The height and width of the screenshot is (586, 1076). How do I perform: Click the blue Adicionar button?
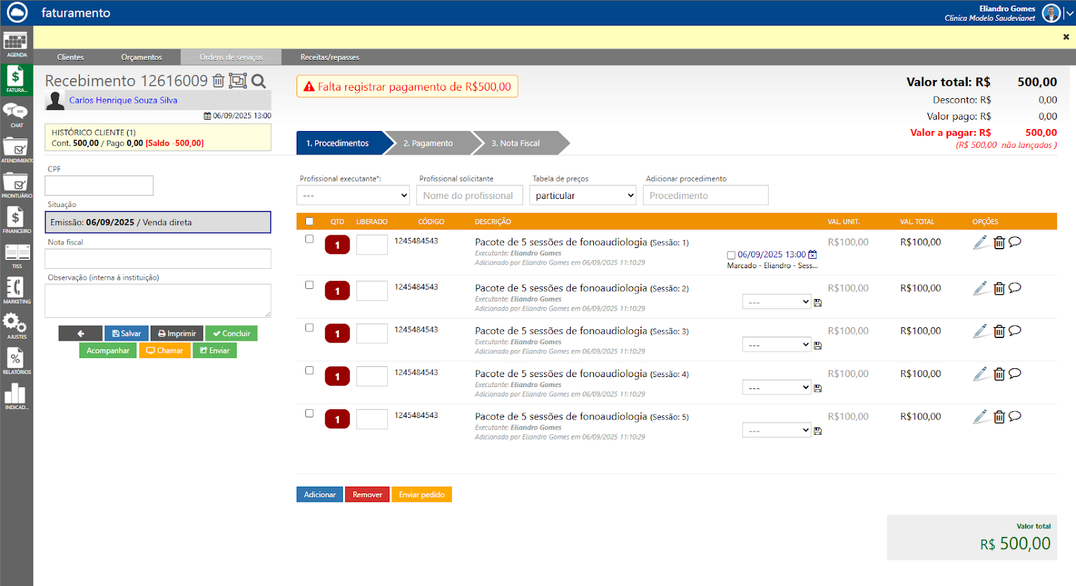320,495
